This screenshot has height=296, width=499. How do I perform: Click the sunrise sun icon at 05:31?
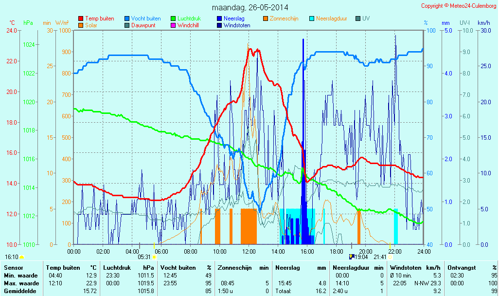pyautogui.click(x=154, y=257)
